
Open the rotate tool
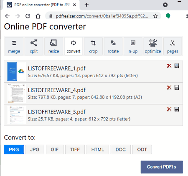point(113,46)
